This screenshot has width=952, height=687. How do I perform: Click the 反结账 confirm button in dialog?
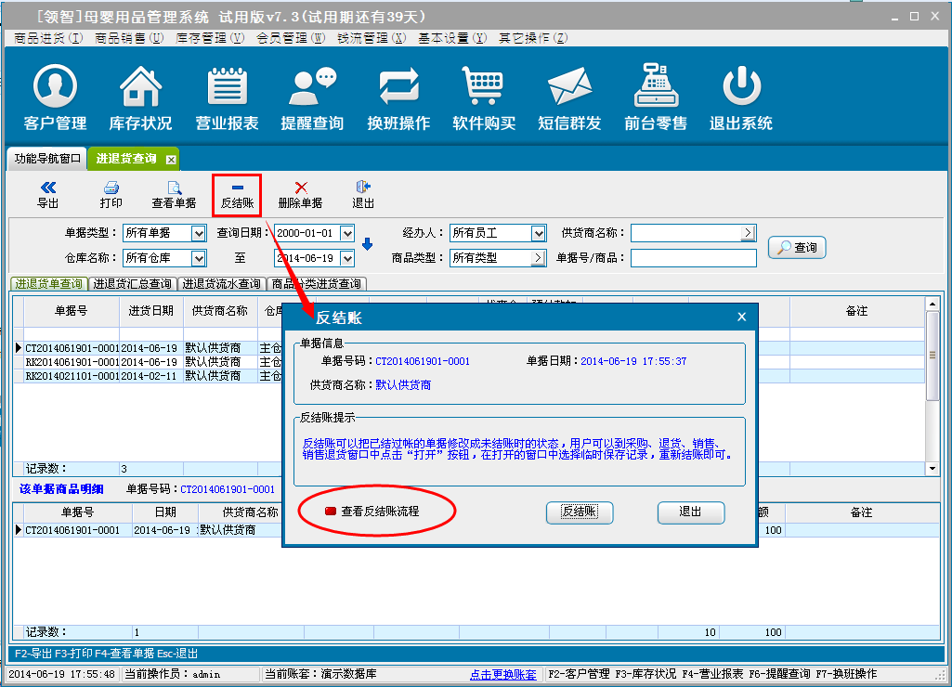[x=579, y=512]
